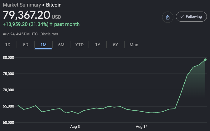Click the Aug 24, 4:45 PM UTC timestamp

coord(20,34)
